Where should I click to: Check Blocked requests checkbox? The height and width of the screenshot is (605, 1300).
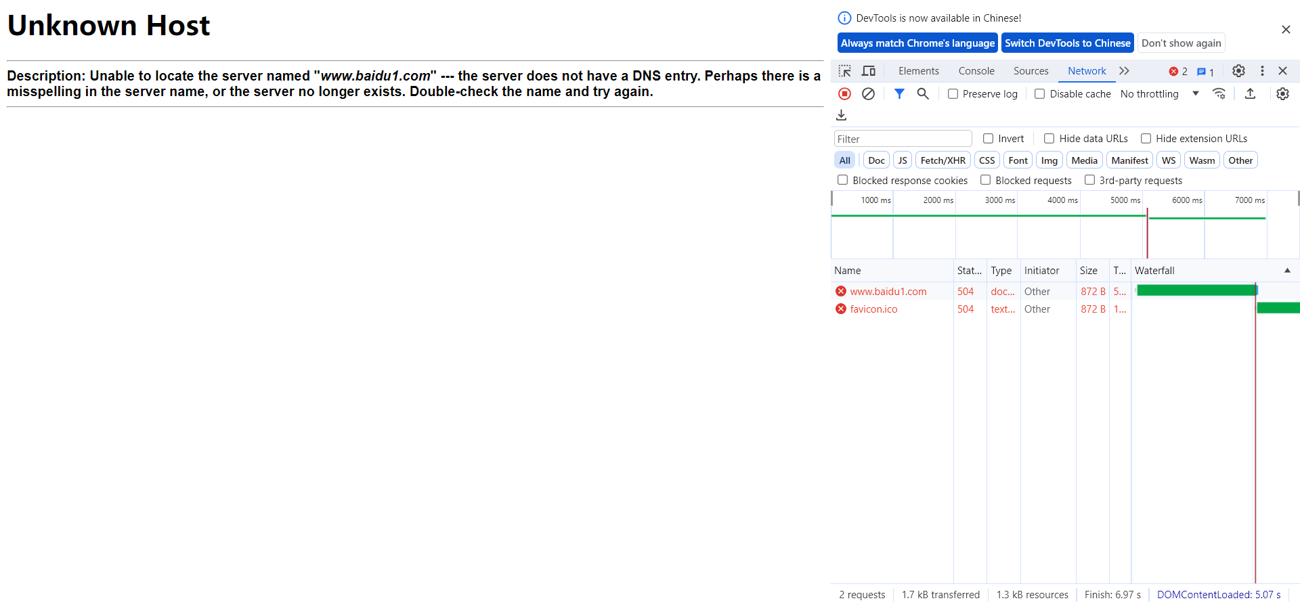(986, 180)
